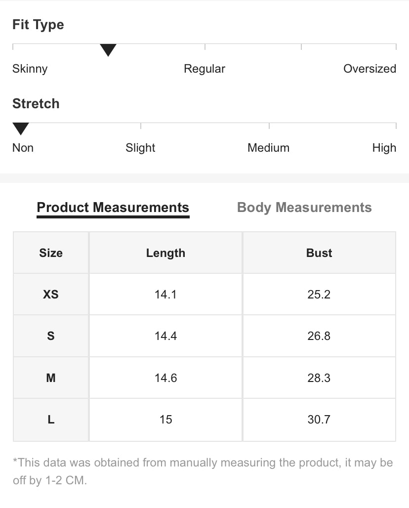Select the Product Measurements tab
The image size is (409, 508).
tap(113, 208)
